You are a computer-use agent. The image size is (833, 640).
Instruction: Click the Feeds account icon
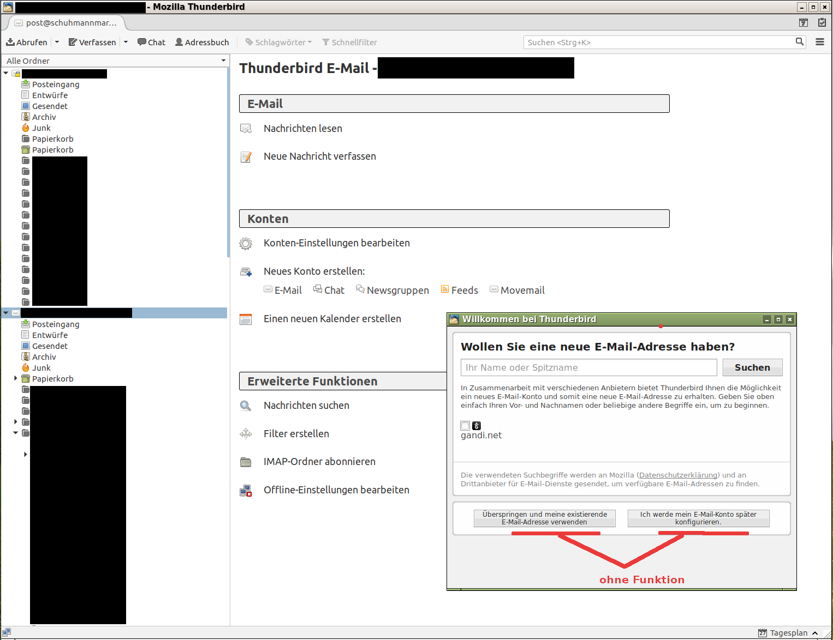(445, 289)
